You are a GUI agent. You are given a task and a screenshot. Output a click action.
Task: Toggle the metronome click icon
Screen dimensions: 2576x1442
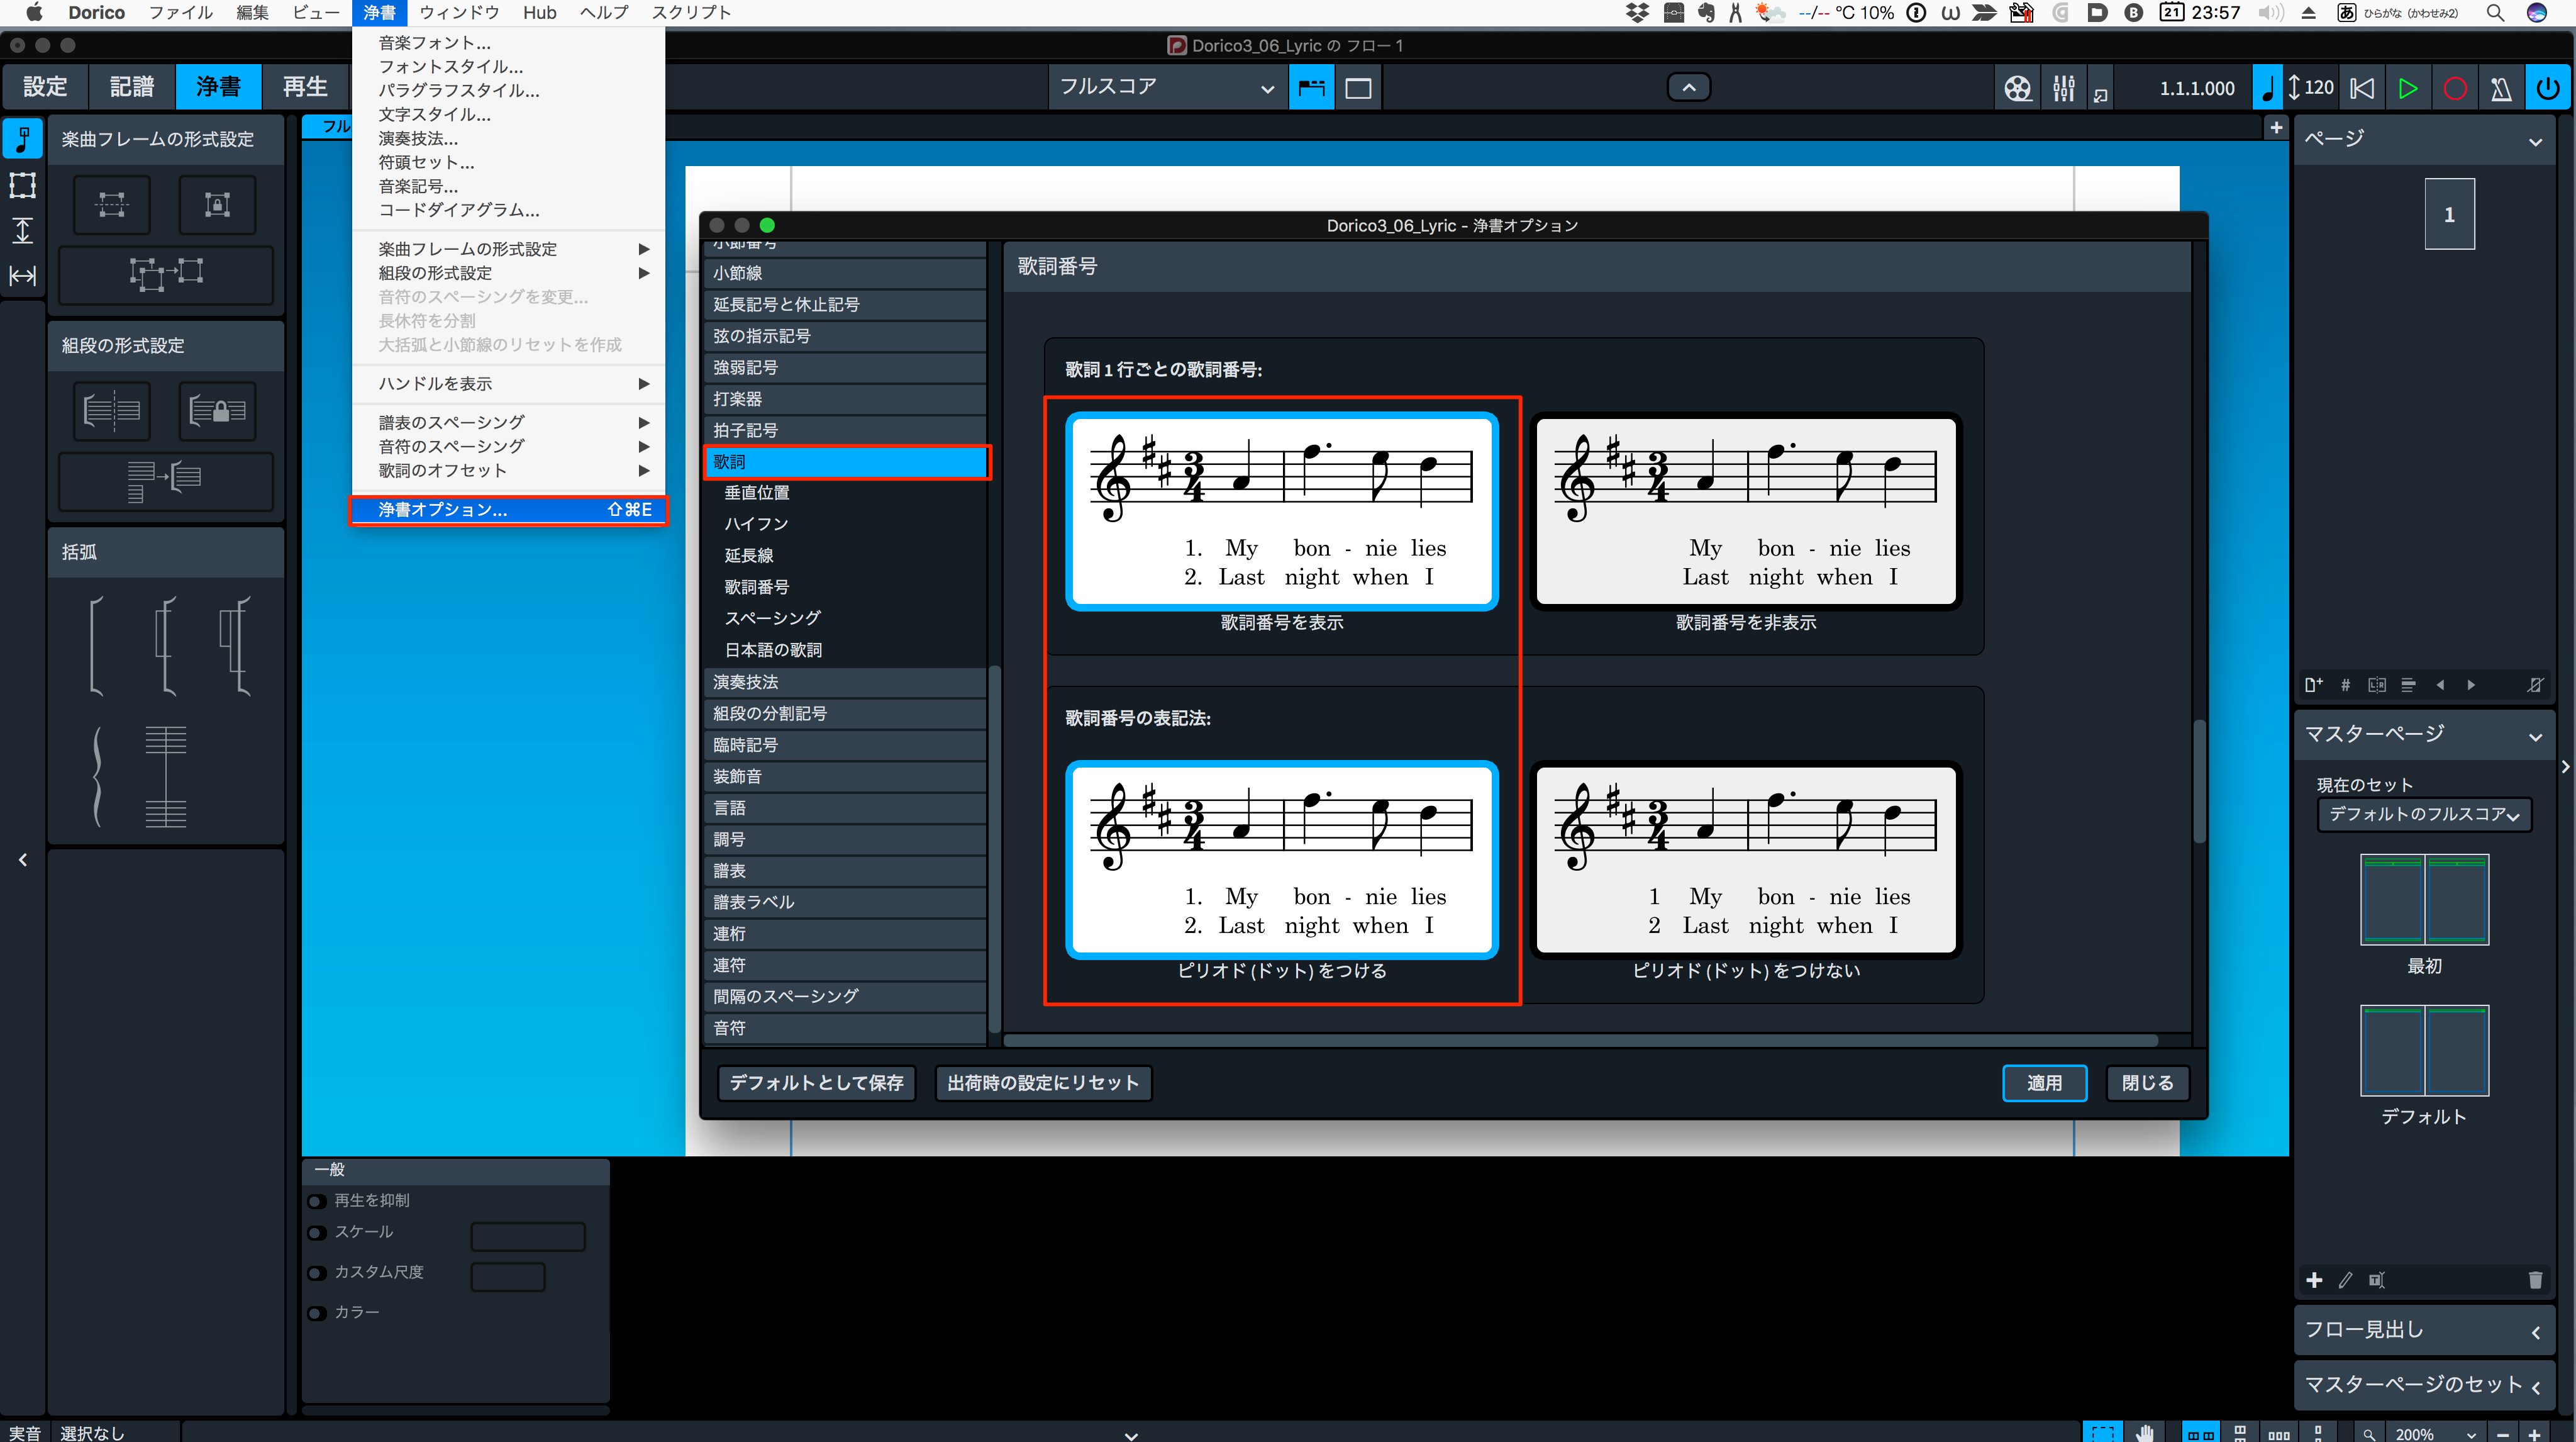point(2500,88)
